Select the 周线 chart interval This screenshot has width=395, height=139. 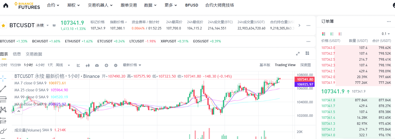59,65
